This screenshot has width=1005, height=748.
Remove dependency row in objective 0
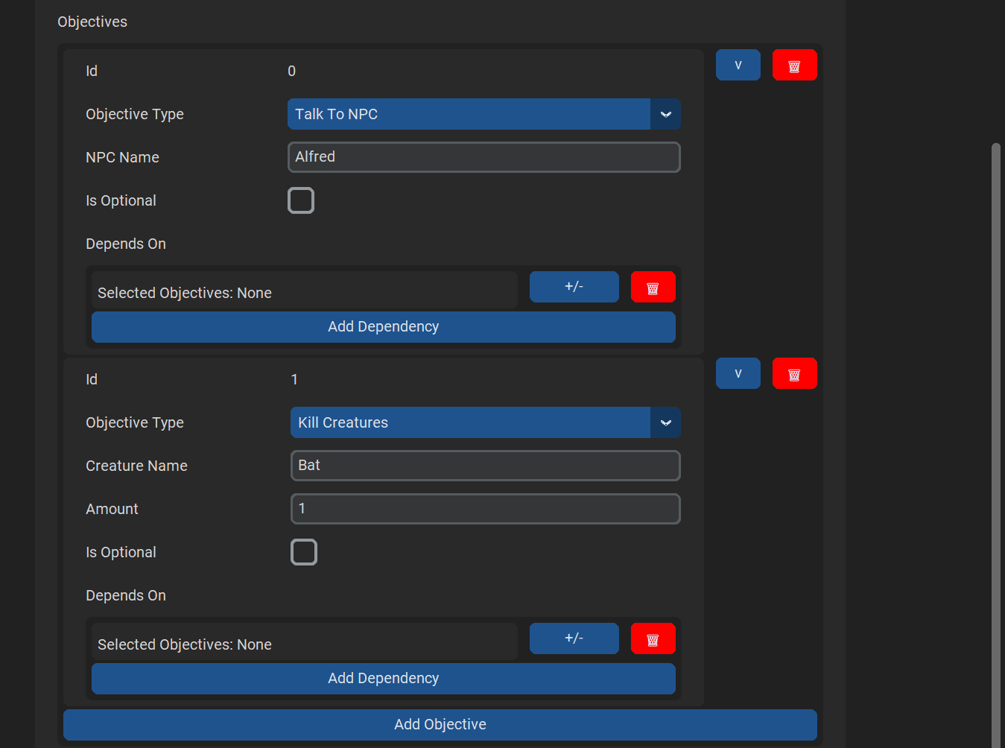(653, 288)
